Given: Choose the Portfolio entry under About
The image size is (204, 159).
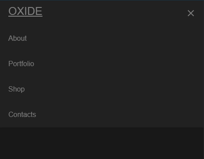Looking at the screenshot, I should click(21, 64).
